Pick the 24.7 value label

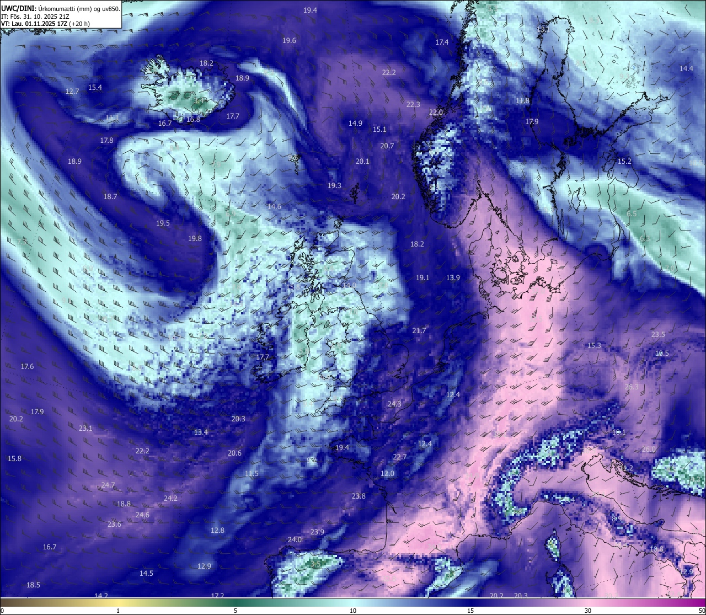[x=108, y=485]
